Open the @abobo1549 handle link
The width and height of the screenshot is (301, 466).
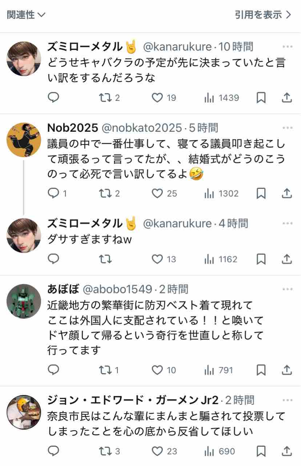pos(117,289)
